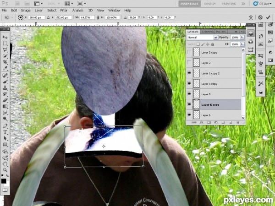The width and height of the screenshot is (275, 206).
Task: Click the reference point location grid
Action: [x=21, y=17]
